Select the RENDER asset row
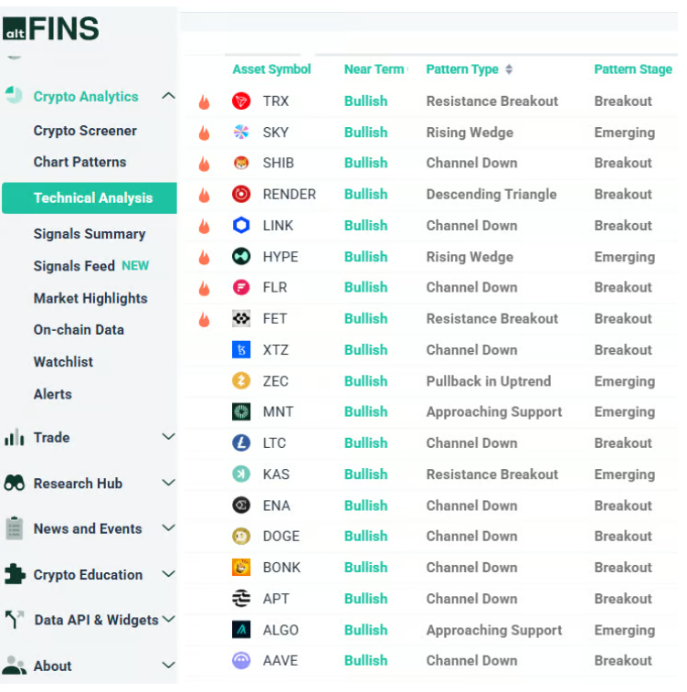 (289, 195)
